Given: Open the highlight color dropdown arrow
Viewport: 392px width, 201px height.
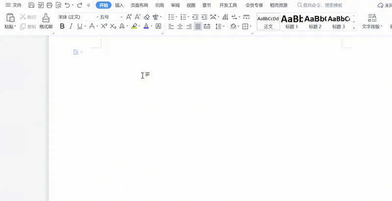Looking at the screenshot, I should point(140,26).
